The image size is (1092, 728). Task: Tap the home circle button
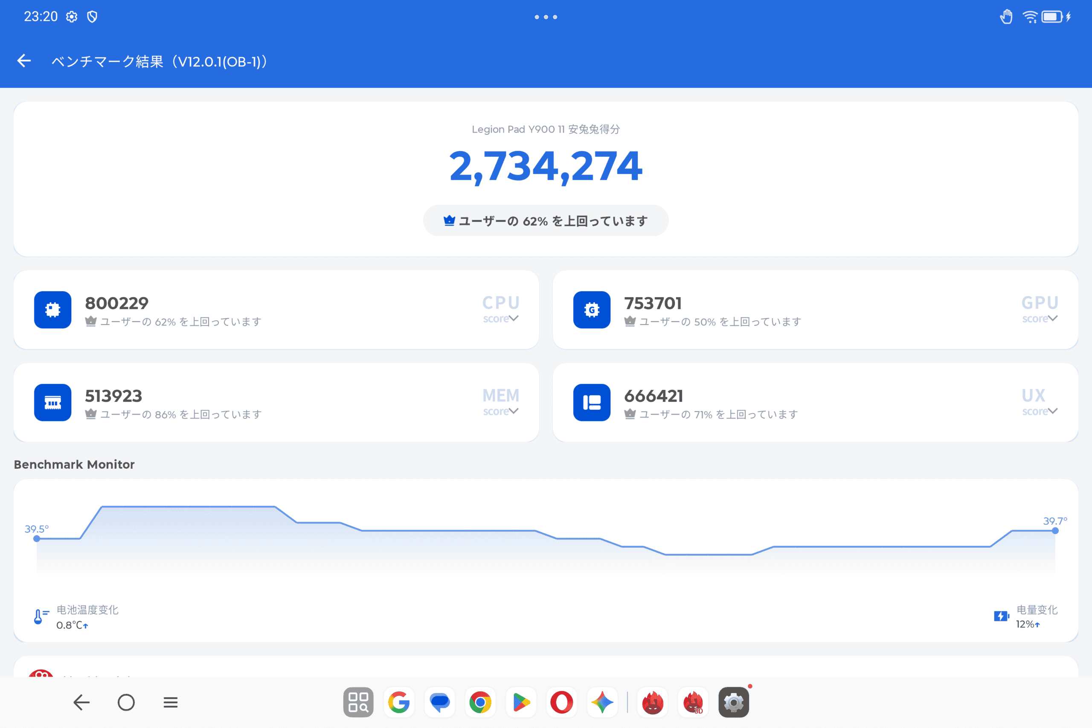point(126,702)
